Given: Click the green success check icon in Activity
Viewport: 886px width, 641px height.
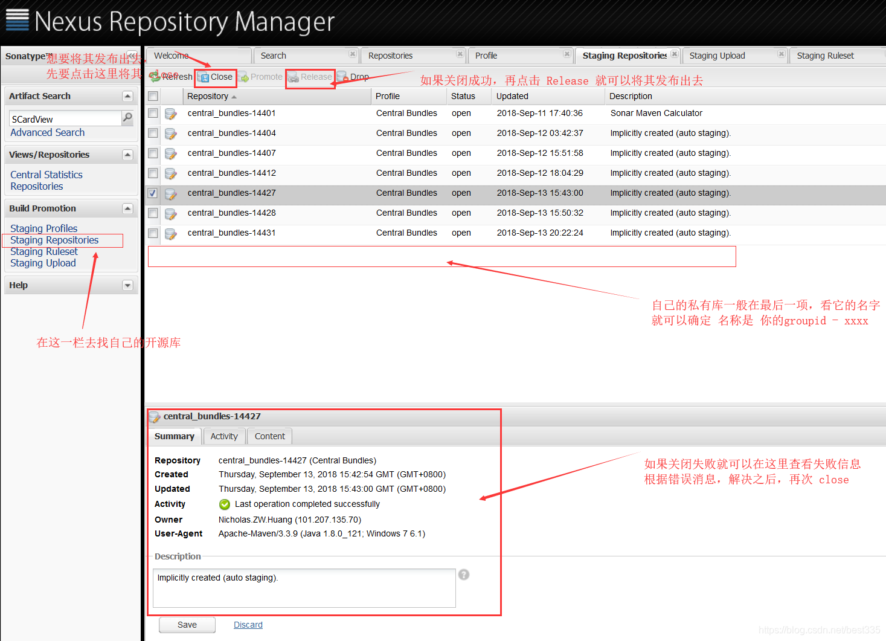Looking at the screenshot, I should [225, 504].
